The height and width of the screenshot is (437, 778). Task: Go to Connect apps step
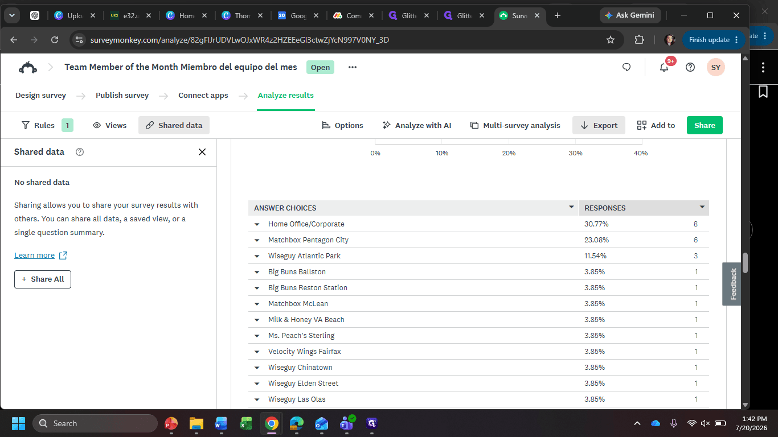coord(203,96)
